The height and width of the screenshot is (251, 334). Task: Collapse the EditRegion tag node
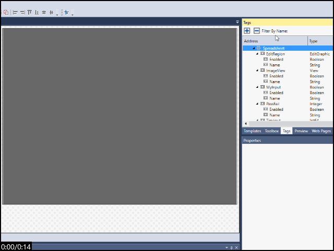257,54
